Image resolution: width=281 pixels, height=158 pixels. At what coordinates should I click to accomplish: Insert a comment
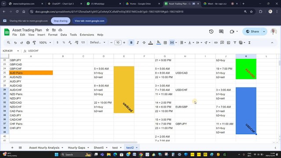[222, 43]
